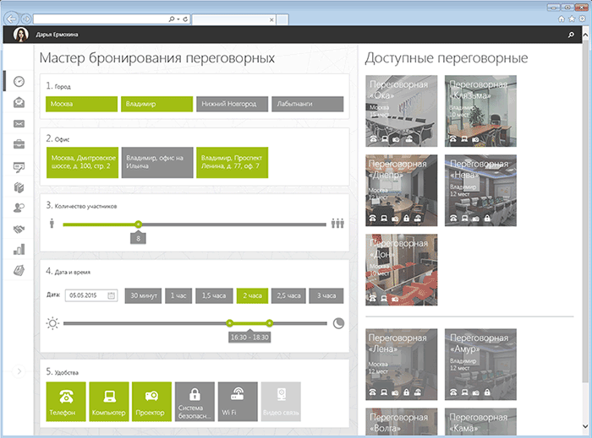
Task: Open the certificate with pen sidebar icon
Action: tap(19, 167)
